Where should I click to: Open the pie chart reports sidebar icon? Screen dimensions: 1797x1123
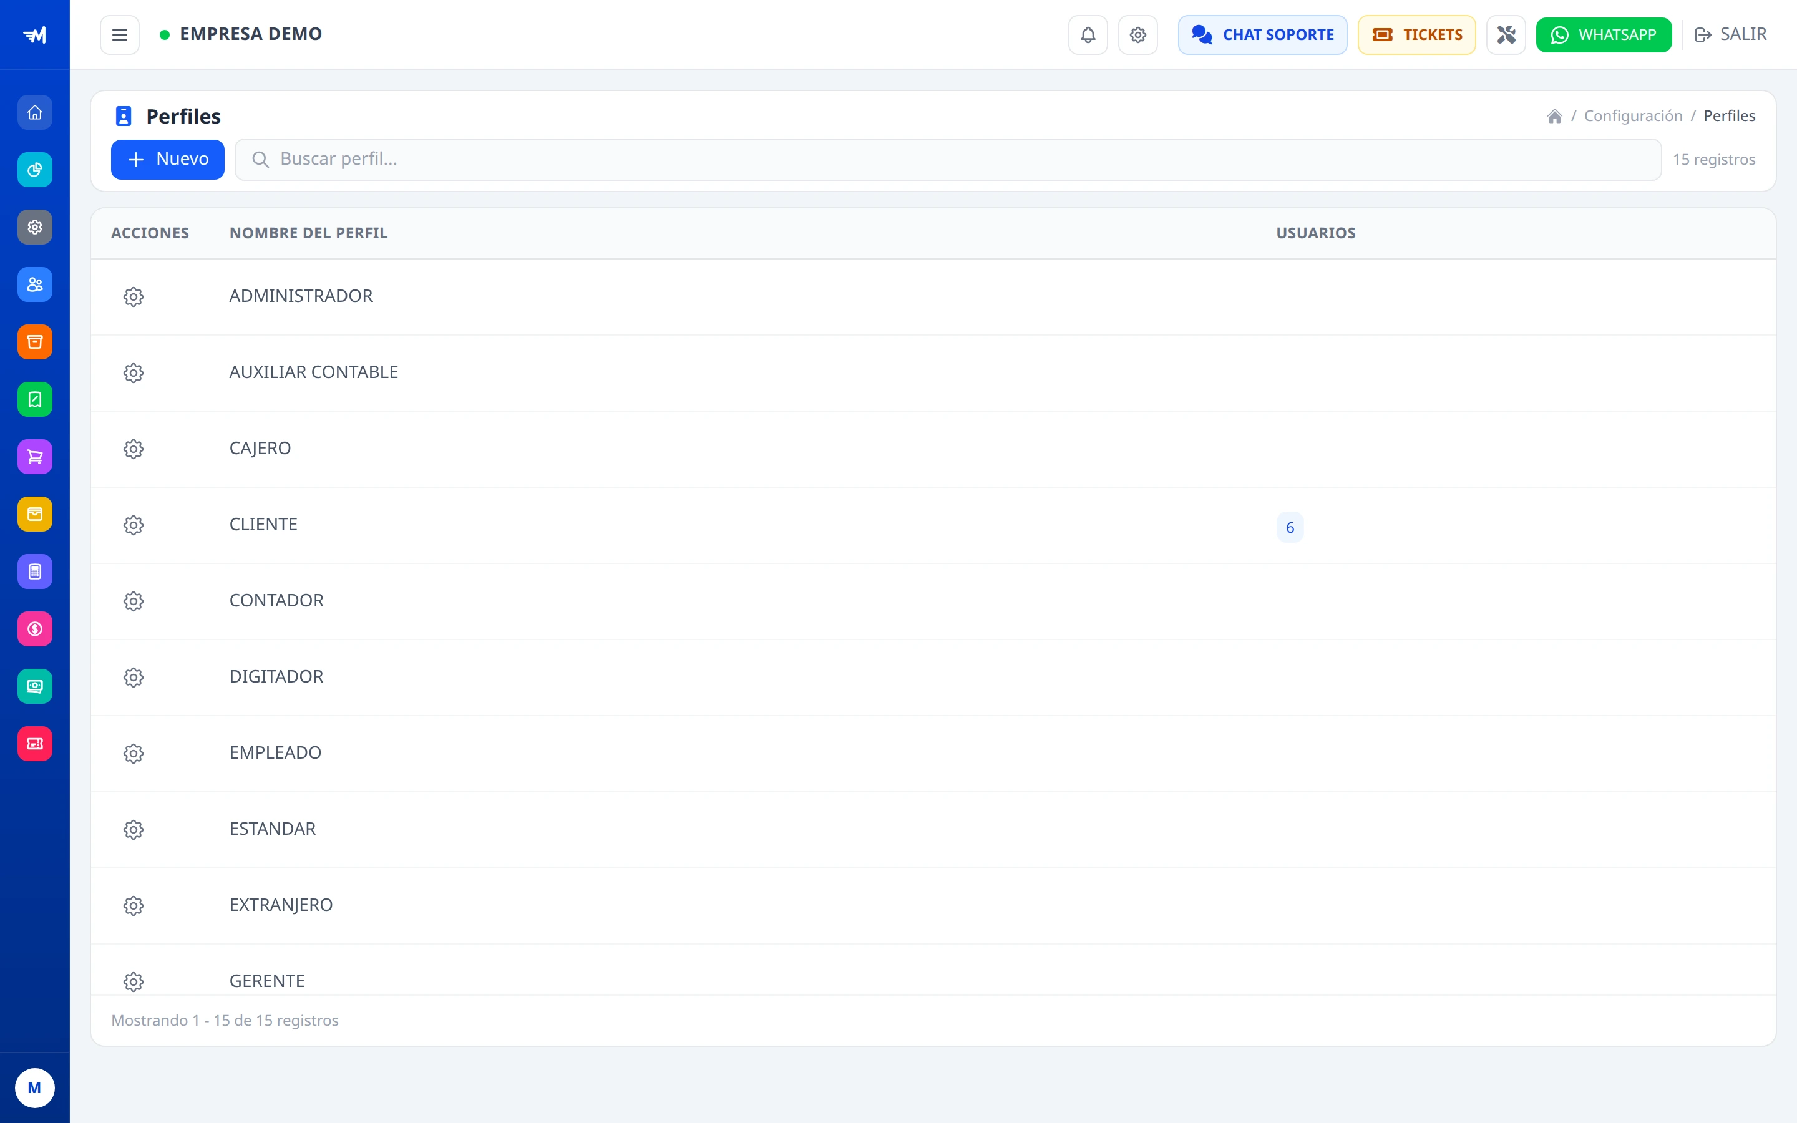click(x=35, y=170)
